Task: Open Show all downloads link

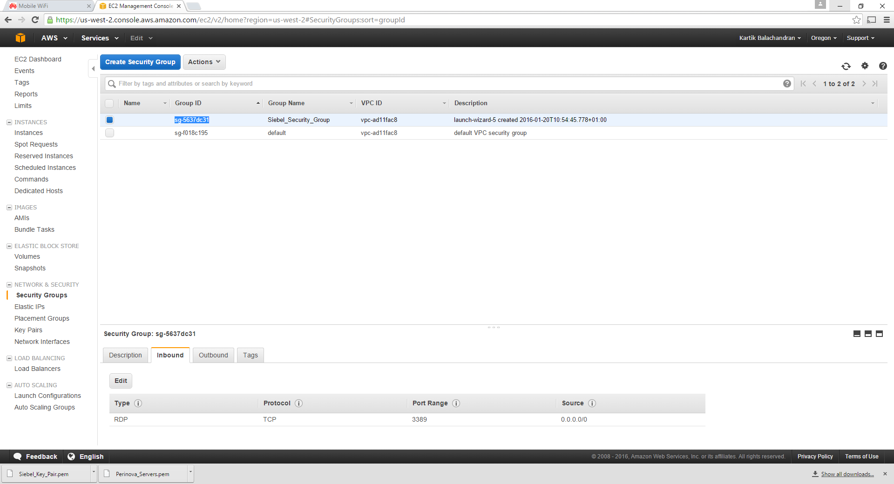Action: click(x=847, y=474)
